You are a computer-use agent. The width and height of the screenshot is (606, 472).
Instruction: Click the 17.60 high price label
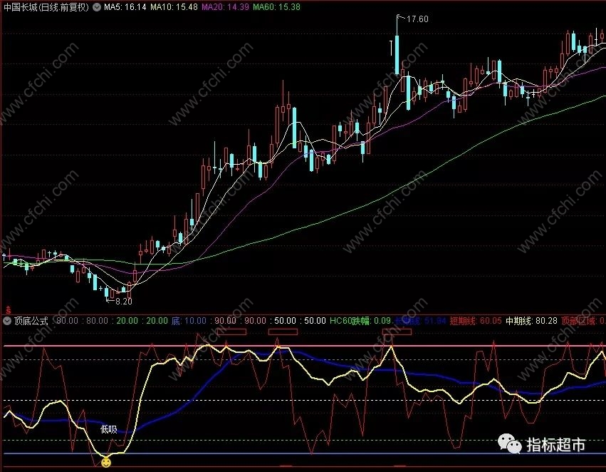pos(417,19)
